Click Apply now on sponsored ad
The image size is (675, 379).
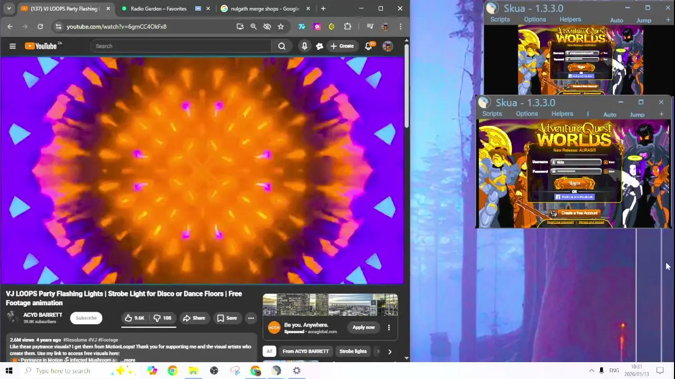click(x=363, y=327)
